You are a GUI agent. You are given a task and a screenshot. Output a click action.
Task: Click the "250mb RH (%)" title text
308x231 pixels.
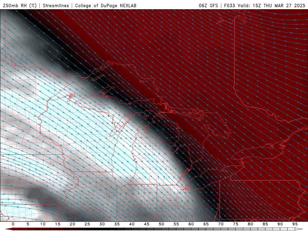click(x=20, y=5)
